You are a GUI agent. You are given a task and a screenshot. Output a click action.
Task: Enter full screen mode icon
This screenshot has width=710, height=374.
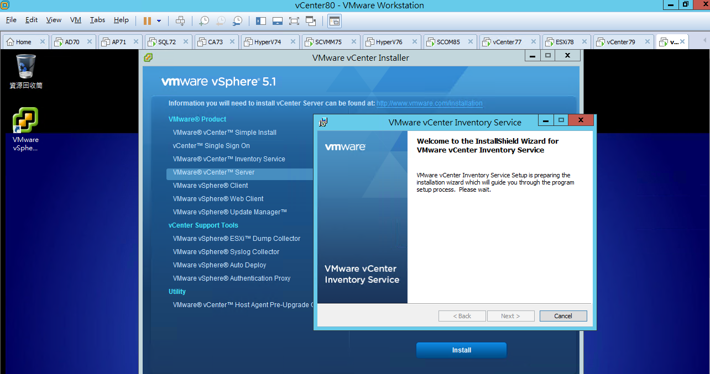click(x=294, y=20)
